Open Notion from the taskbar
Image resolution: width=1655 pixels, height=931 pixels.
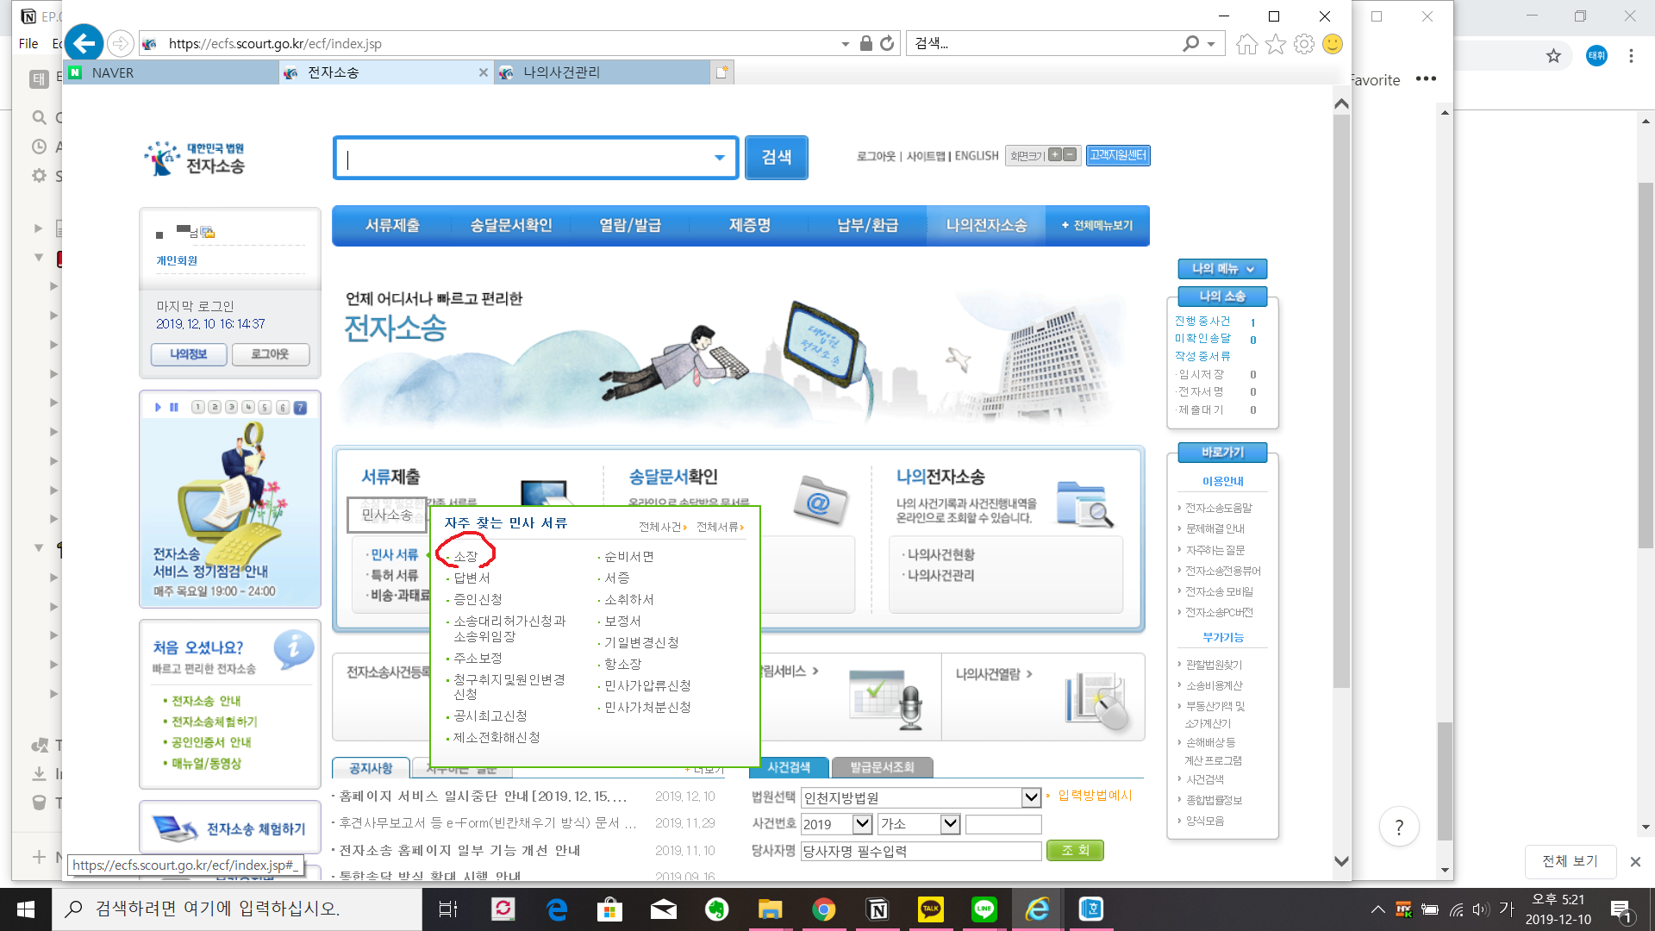pyautogui.click(x=877, y=909)
